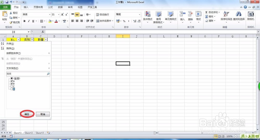Click the comma style icon

(x=129, y=21)
